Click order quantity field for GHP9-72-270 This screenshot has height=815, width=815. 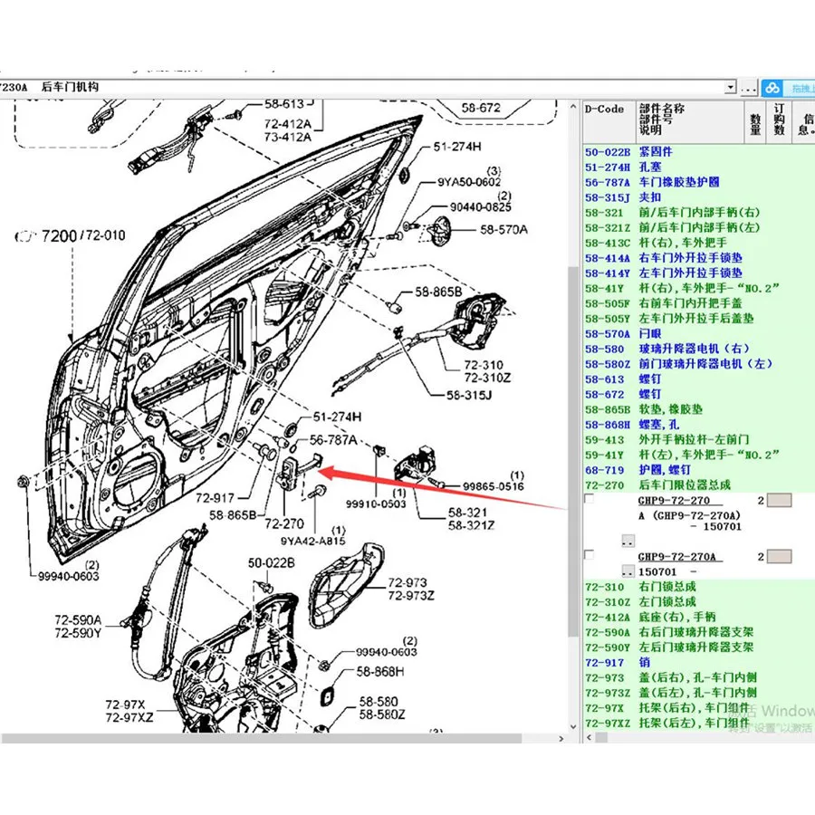click(x=779, y=501)
